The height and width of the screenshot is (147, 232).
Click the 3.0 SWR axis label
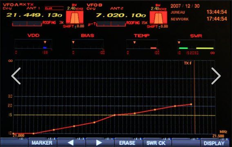pyautogui.click(x=10, y=96)
